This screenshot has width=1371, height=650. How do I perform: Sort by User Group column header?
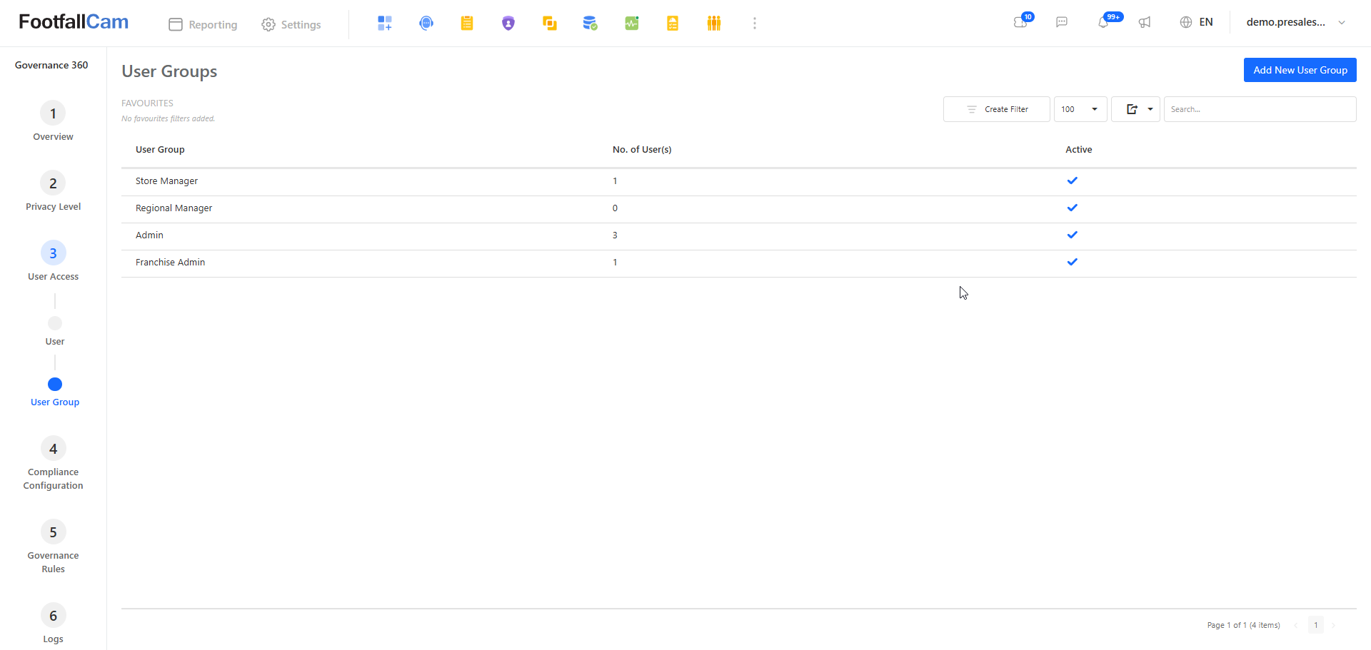[160, 149]
